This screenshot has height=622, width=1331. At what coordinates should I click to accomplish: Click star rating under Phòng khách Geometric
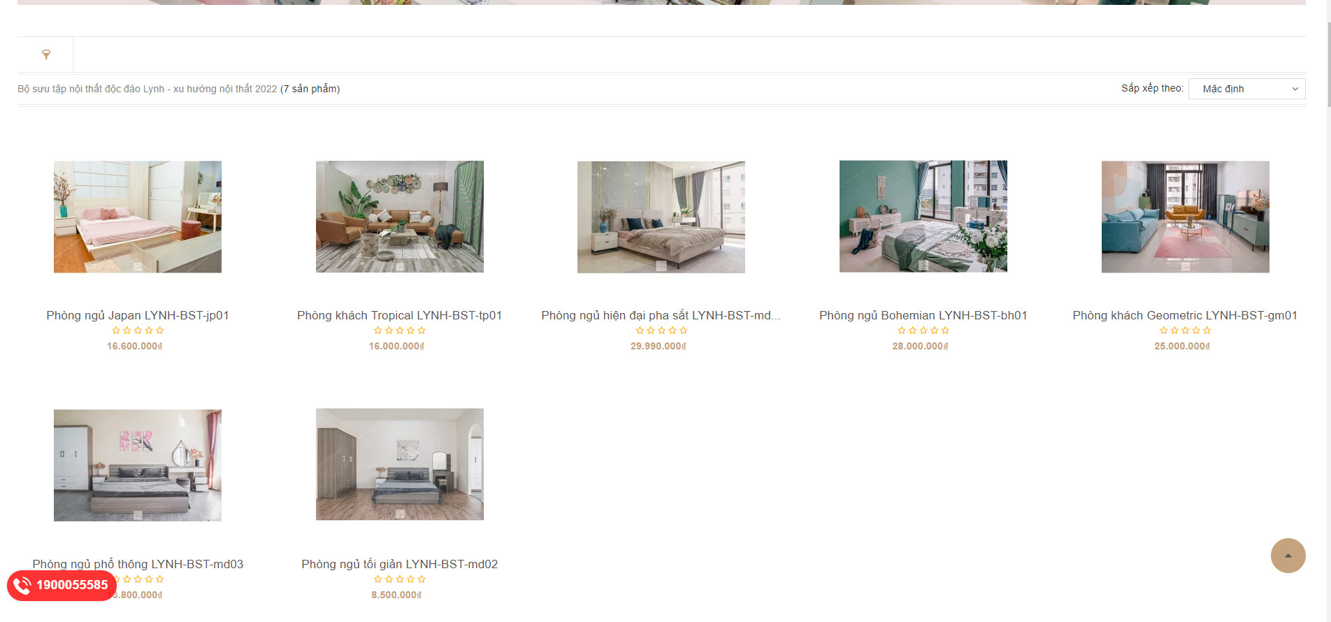click(1186, 331)
